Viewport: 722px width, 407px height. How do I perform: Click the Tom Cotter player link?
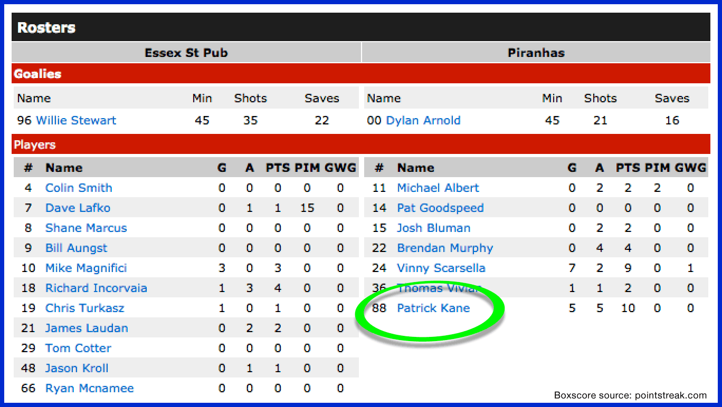coord(78,348)
